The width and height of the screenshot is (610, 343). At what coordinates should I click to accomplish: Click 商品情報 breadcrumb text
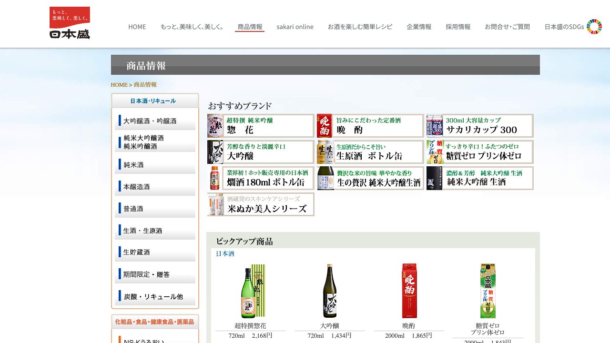(145, 85)
